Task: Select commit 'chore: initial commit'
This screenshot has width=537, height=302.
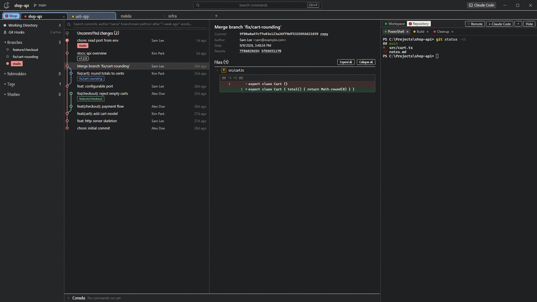Action: coord(137,128)
